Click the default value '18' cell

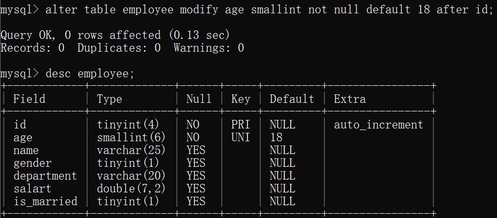pos(276,138)
